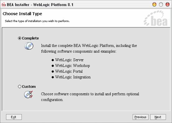Viewport: 172px width, 123px height.
Task: Click the Complete install CD icon
Action: click(x=29, y=46)
